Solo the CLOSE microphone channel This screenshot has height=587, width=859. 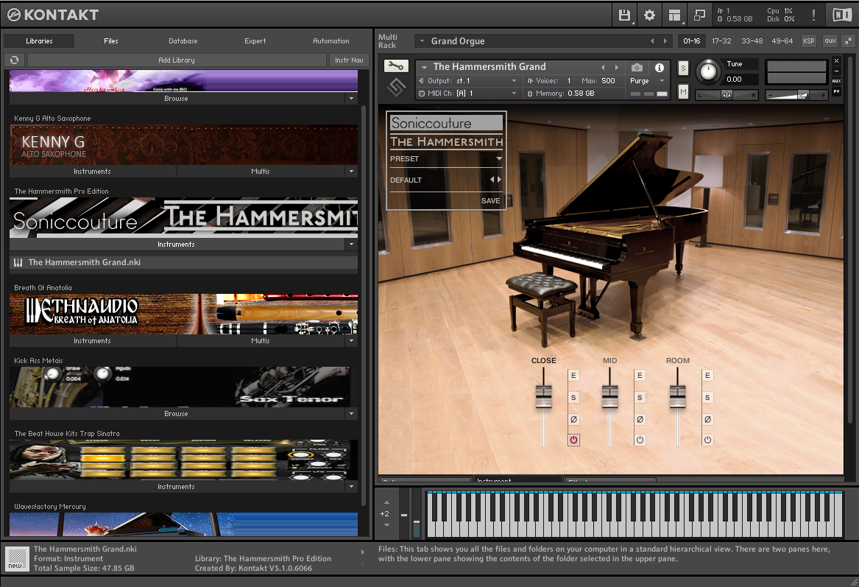573,398
